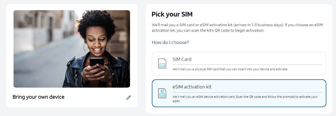Viewport: 336px width, 116px height.
Task: Click the SIM mailing info paragraph
Action: 237,28
